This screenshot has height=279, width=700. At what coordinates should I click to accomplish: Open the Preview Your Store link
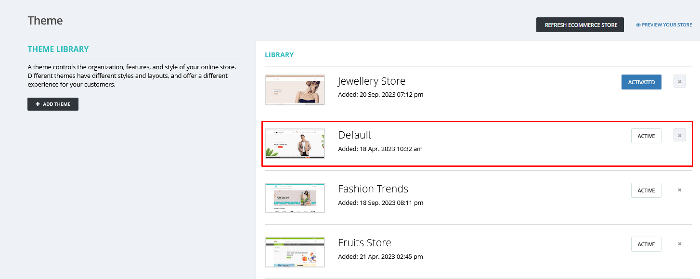pyautogui.click(x=667, y=25)
